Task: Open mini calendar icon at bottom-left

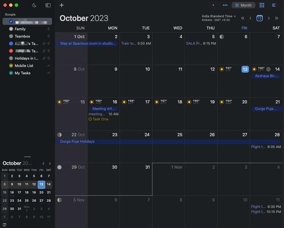Action: point(5,225)
